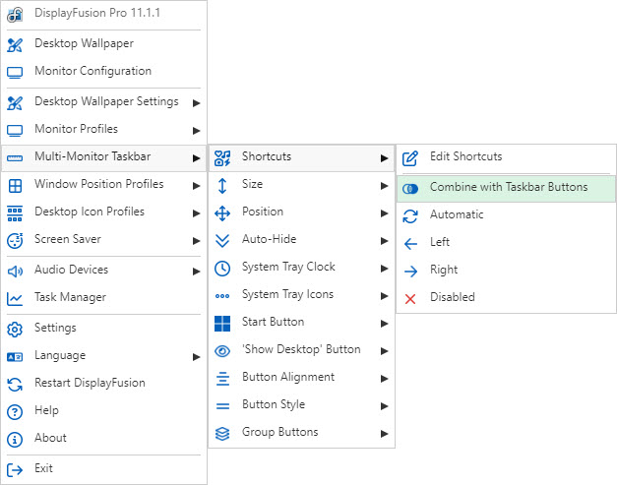Viewport: 617px width, 485px height.
Task: Open the System Tray Clock entry
Action: (x=301, y=269)
